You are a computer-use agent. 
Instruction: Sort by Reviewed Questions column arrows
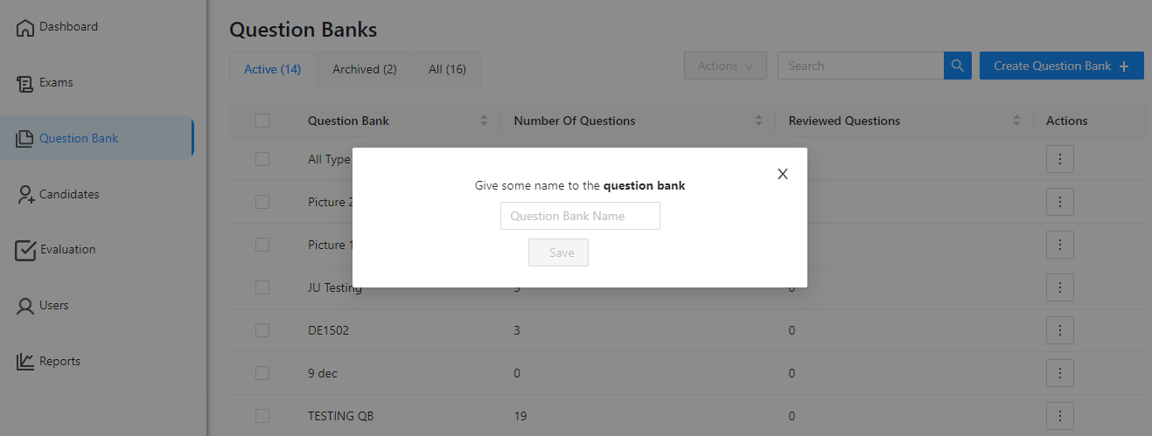tap(1017, 121)
